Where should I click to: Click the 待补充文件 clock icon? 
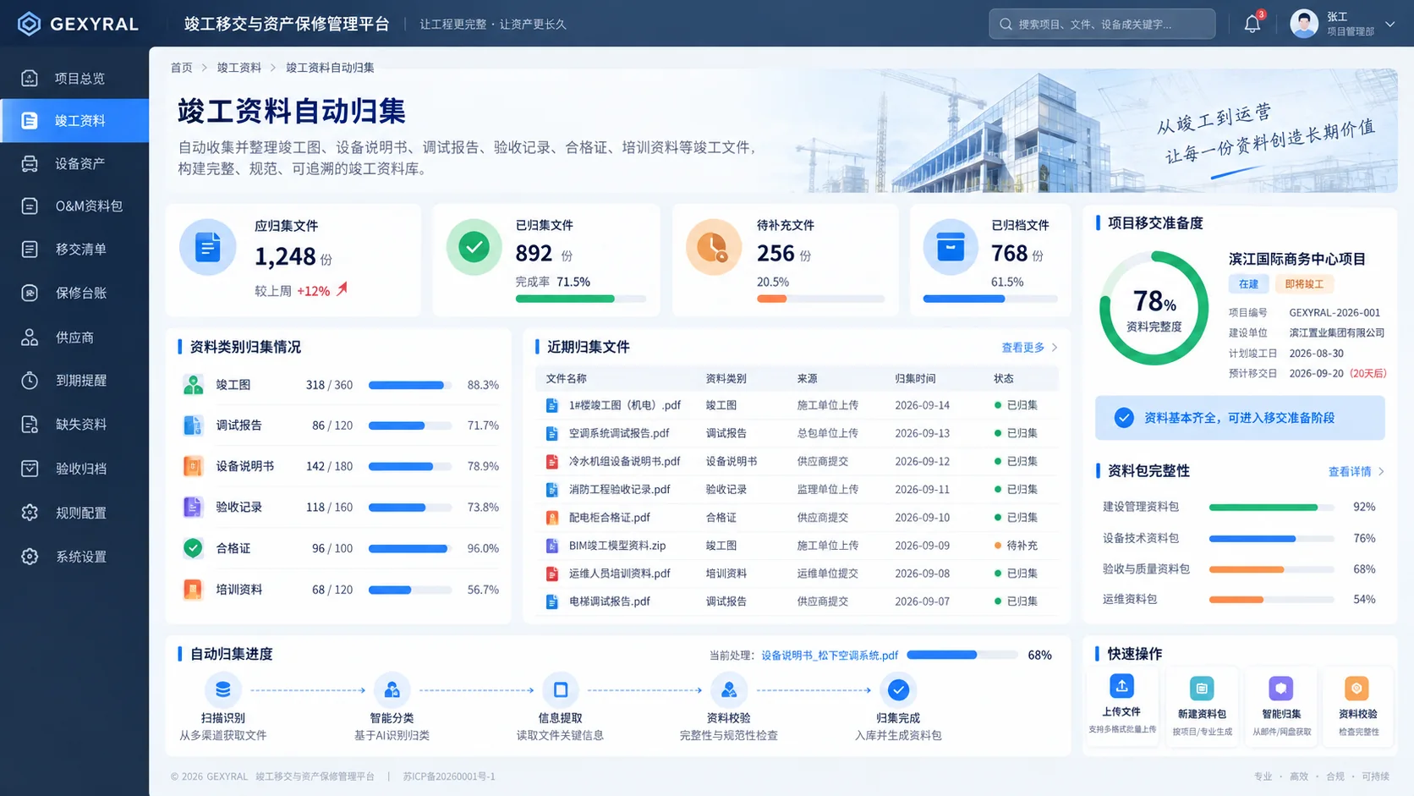[x=714, y=247]
